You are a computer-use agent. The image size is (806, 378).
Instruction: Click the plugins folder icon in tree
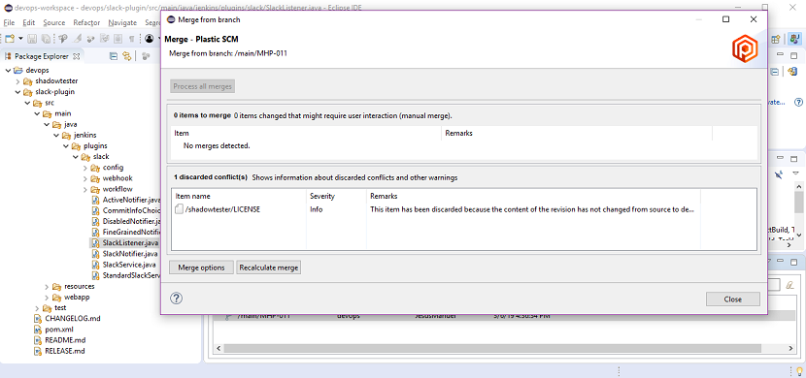pos(76,145)
